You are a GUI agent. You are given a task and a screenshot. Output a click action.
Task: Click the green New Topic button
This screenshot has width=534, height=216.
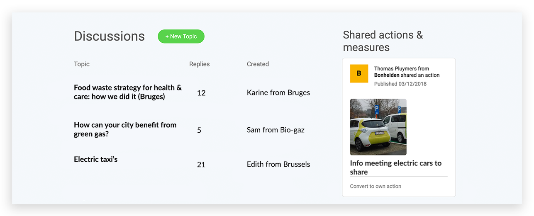pyautogui.click(x=181, y=36)
